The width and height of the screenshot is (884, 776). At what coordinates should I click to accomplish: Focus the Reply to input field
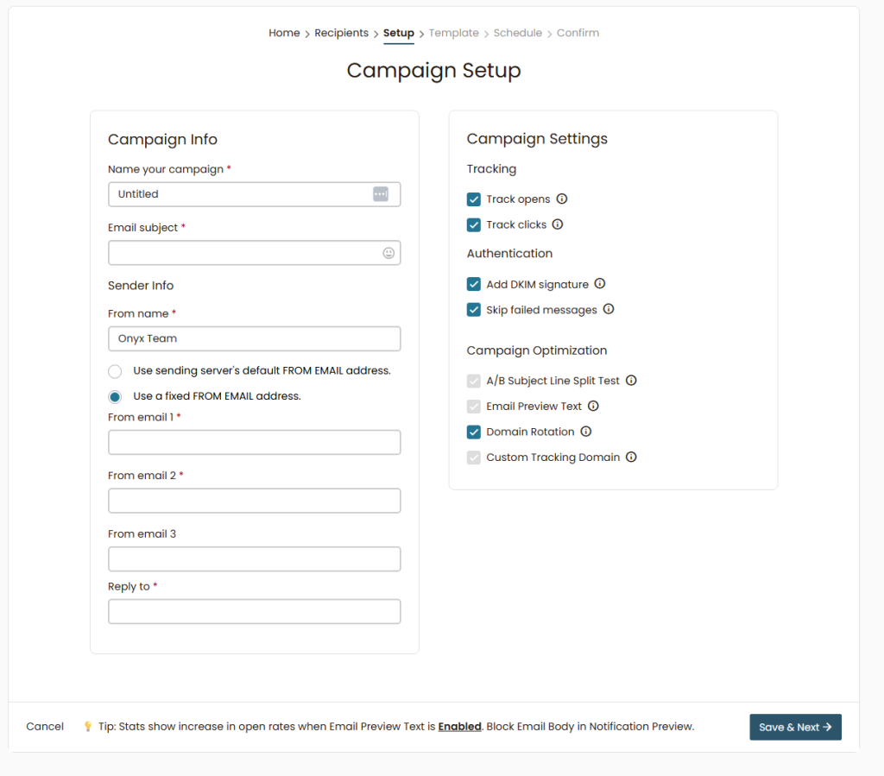[x=255, y=611]
